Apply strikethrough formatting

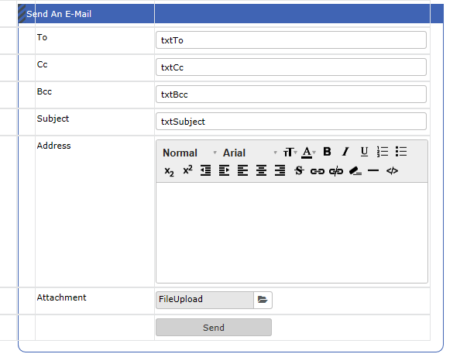click(299, 170)
